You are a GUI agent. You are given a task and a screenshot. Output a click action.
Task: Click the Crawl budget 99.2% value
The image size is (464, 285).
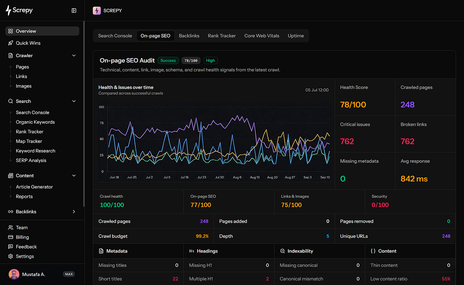pyautogui.click(x=202, y=236)
